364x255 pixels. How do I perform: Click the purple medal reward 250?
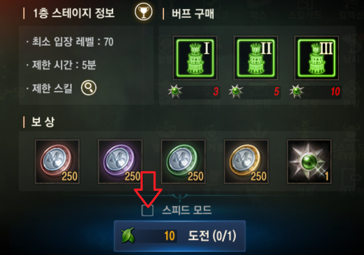pos(120,161)
